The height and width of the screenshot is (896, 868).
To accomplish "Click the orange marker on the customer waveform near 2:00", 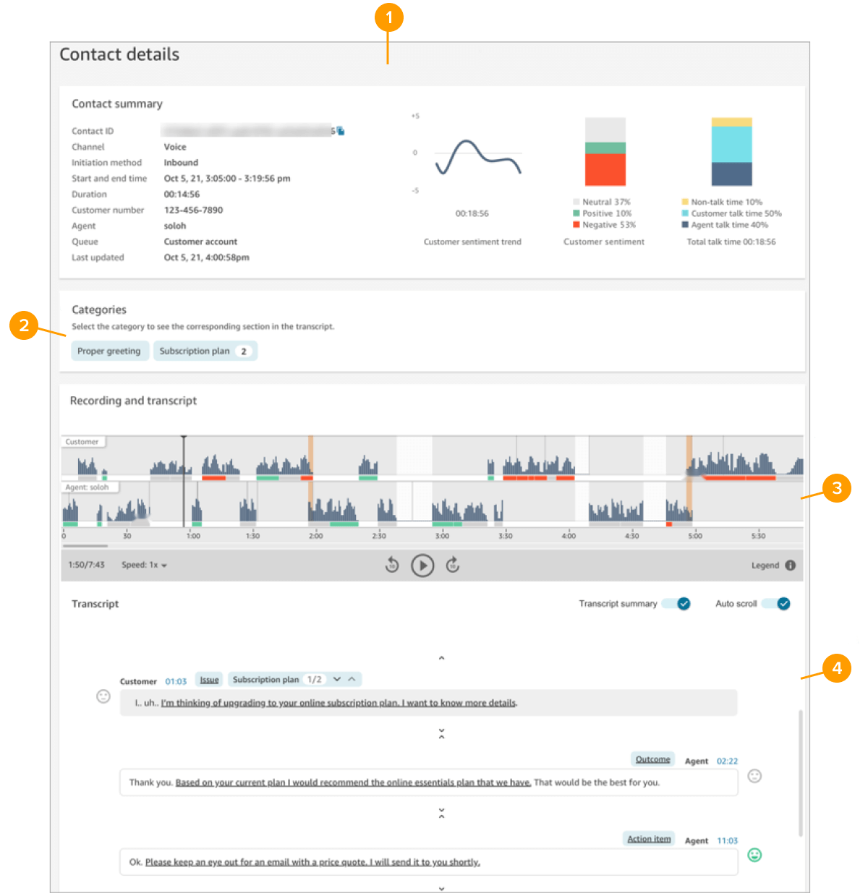I will click(310, 456).
